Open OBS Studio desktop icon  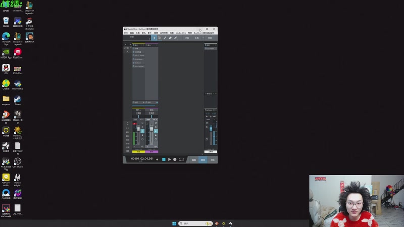coord(18,163)
